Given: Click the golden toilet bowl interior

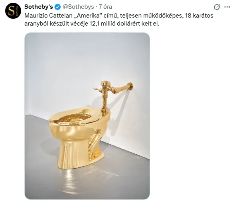Looking at the screenshot, I should (x=73, y=118).
